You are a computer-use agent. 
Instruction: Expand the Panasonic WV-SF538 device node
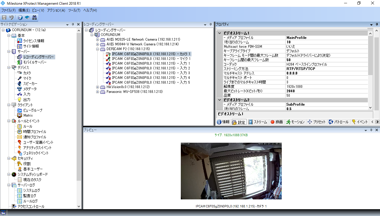point(97,92)
